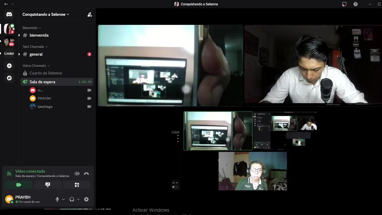The height and width of the screenshot is (215, 382).
Task: Click the unread badge 3 on general
Action: tap(89, 54)
